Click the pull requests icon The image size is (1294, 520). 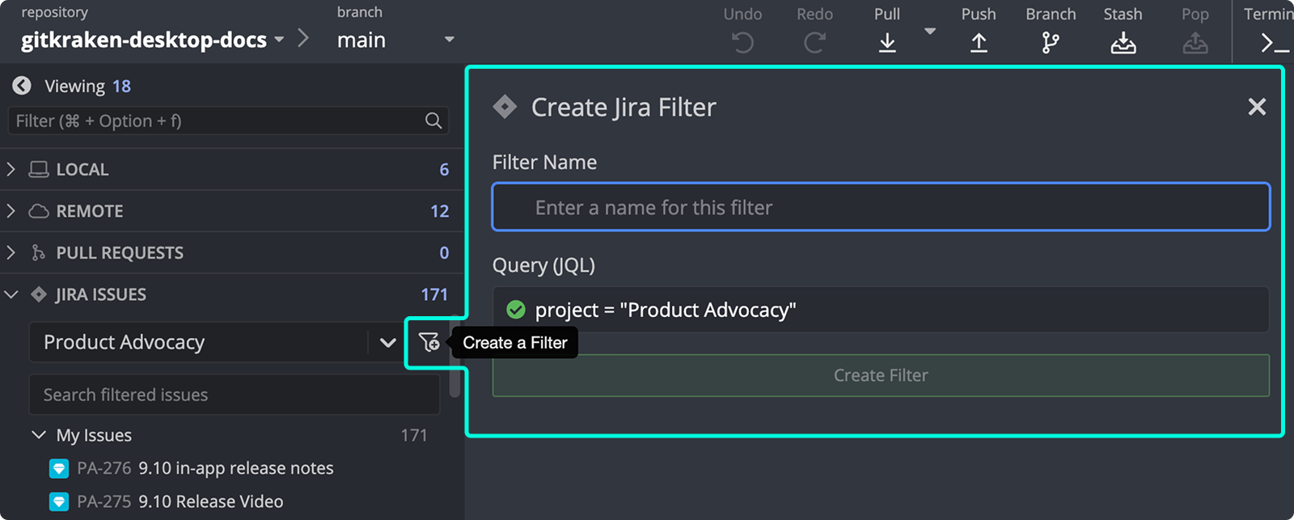click(x=38, y=252)
